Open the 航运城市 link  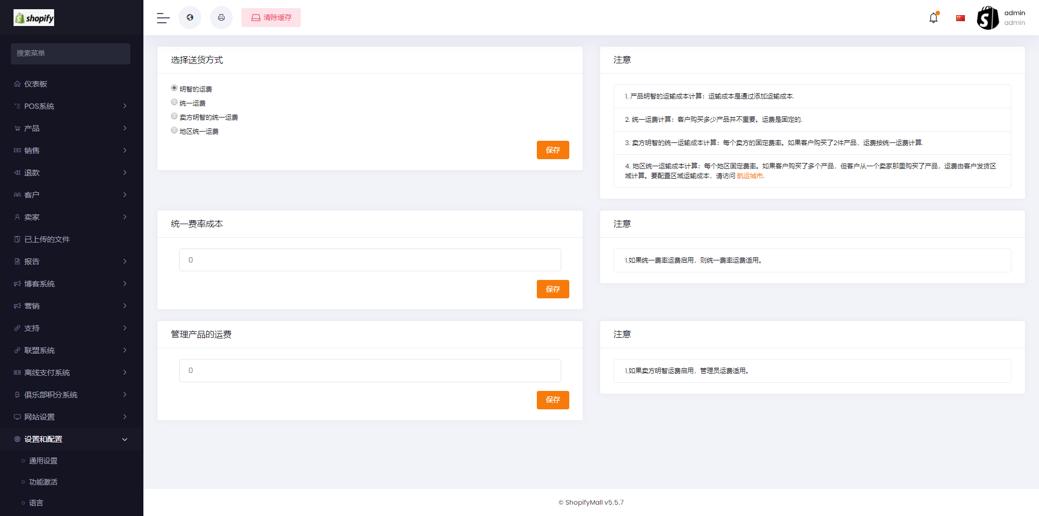click(x=749, y=176)
